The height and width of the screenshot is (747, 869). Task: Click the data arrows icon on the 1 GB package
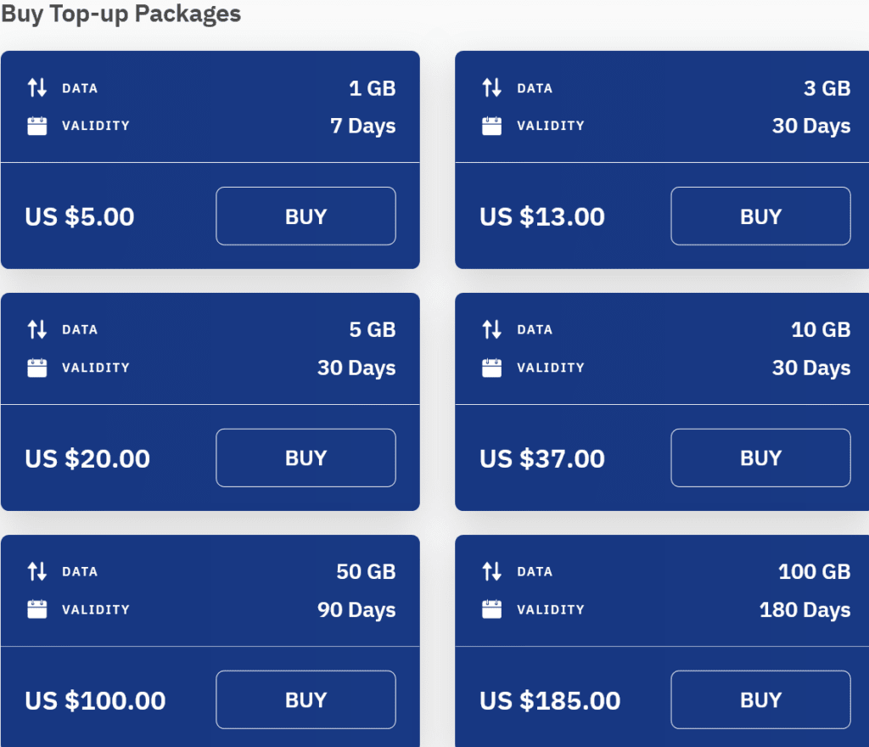tap(37, 87)
